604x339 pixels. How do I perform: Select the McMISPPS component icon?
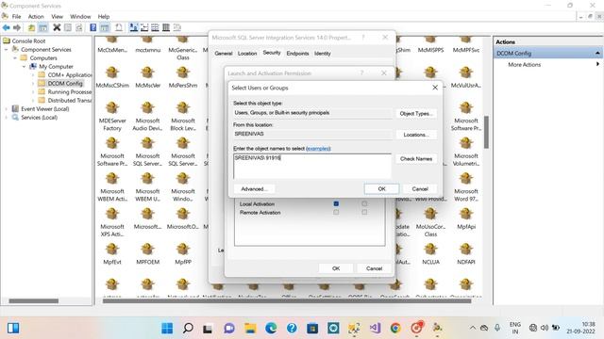coord(430,45)
